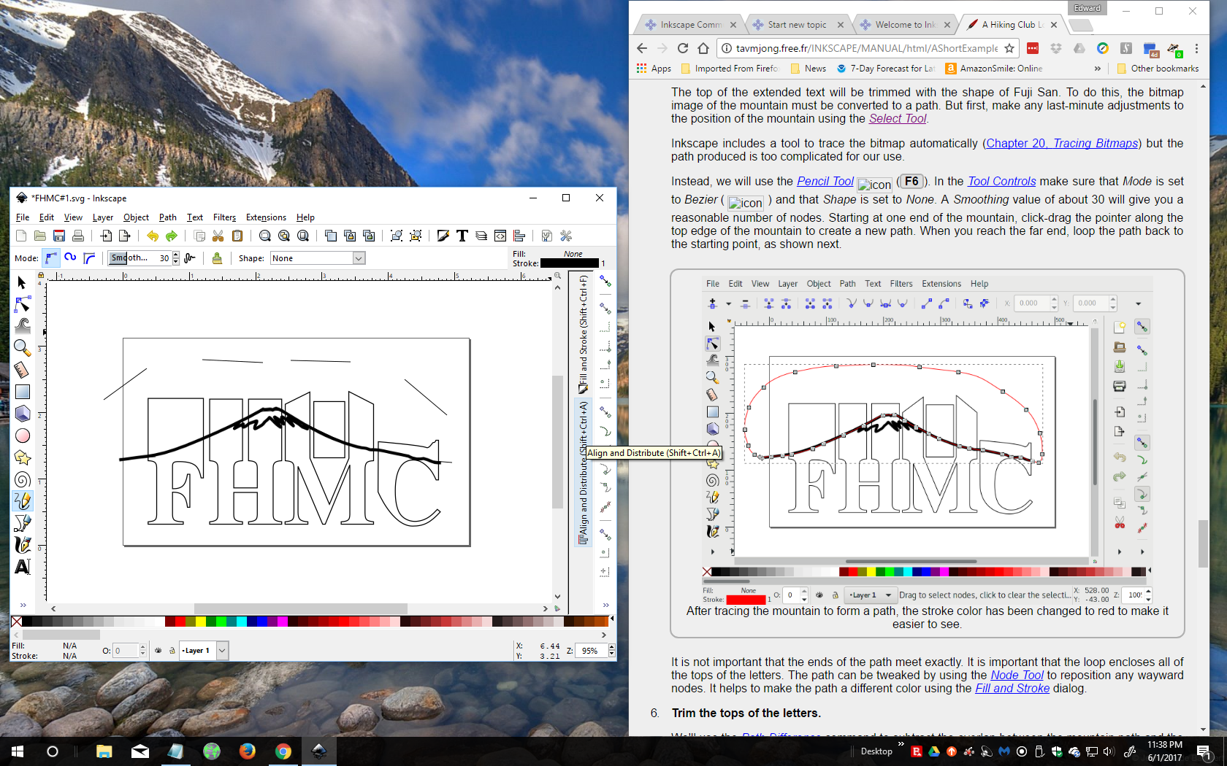Pick the red swatch in Inkscape palette
Image resolution: width=1227 pixels, height=766 pixels.
pyautogui.click(x=180, y=622)
